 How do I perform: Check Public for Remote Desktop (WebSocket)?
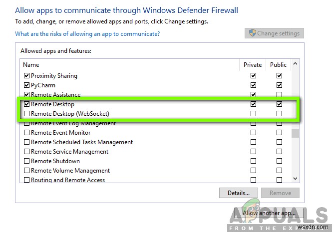[x=279, y=114]
